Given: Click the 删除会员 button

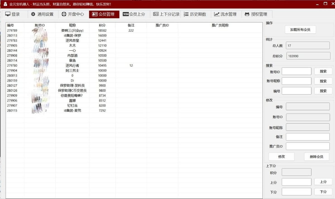Looking at the screenshot, I should (x=317, y=157).
